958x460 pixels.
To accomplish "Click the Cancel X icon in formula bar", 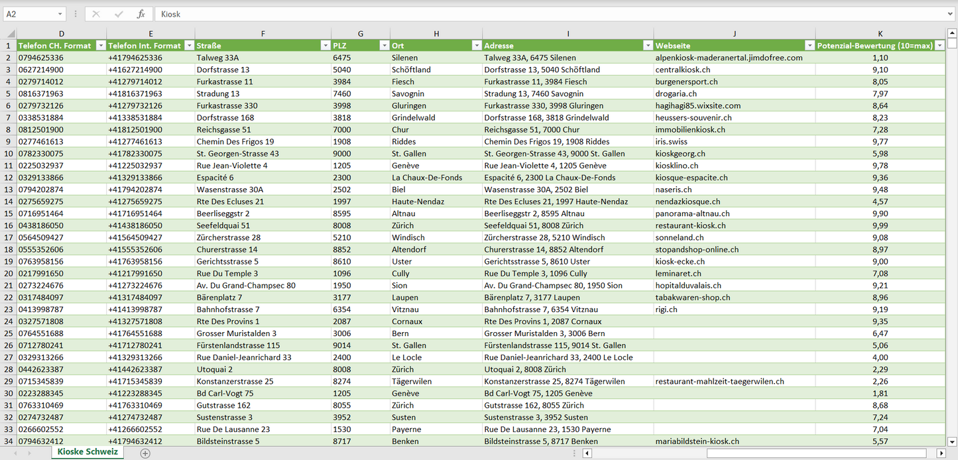I will click(x=96, y=14).
